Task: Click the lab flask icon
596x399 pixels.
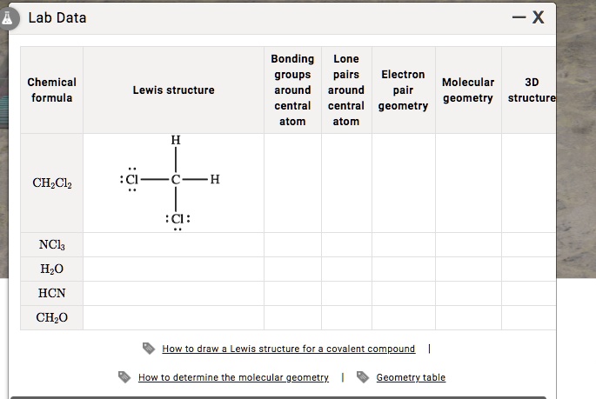Action: tap(8, 18)
